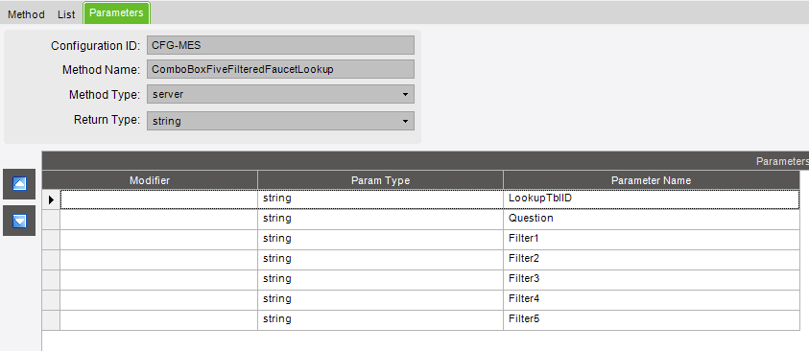Click the move row up arrow icon

click(x=19, y=184)
